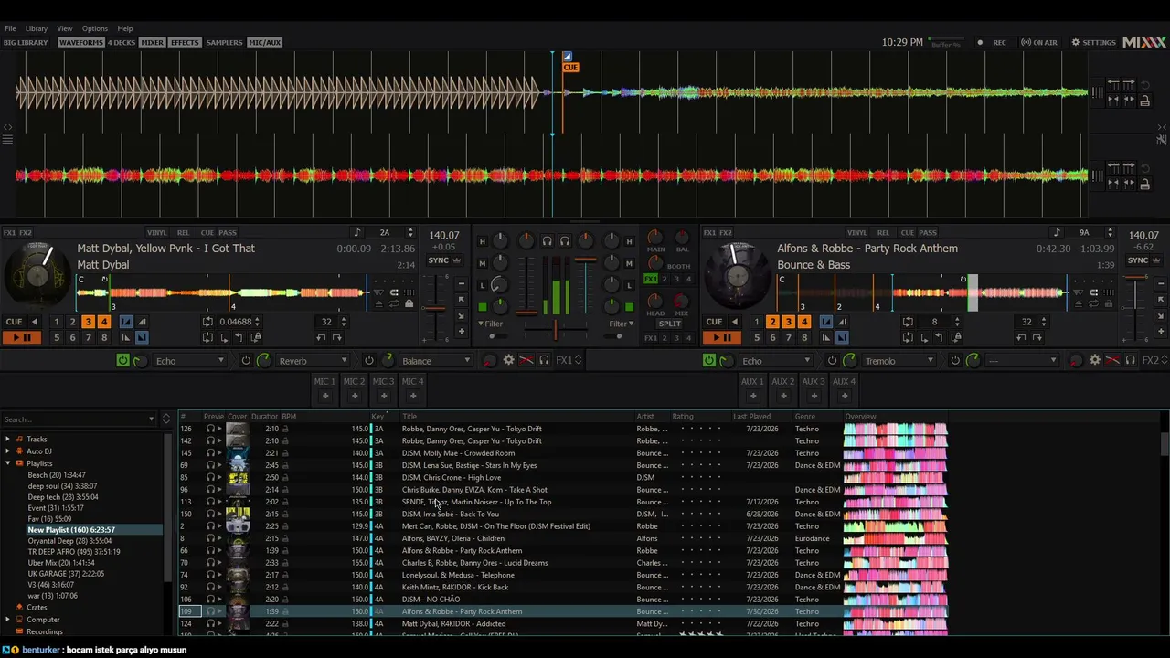Viewport: 1170px width, 658px height.
Task: Toggle the SPLIT headphone button
Action: point(670,324)
